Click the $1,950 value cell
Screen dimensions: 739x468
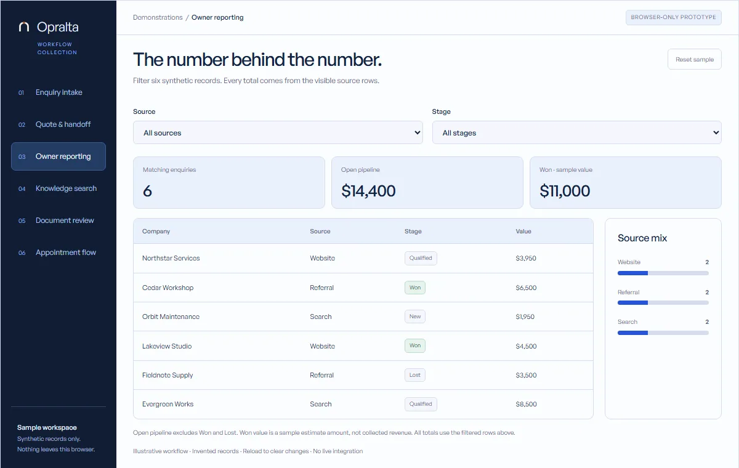(525, 317)
